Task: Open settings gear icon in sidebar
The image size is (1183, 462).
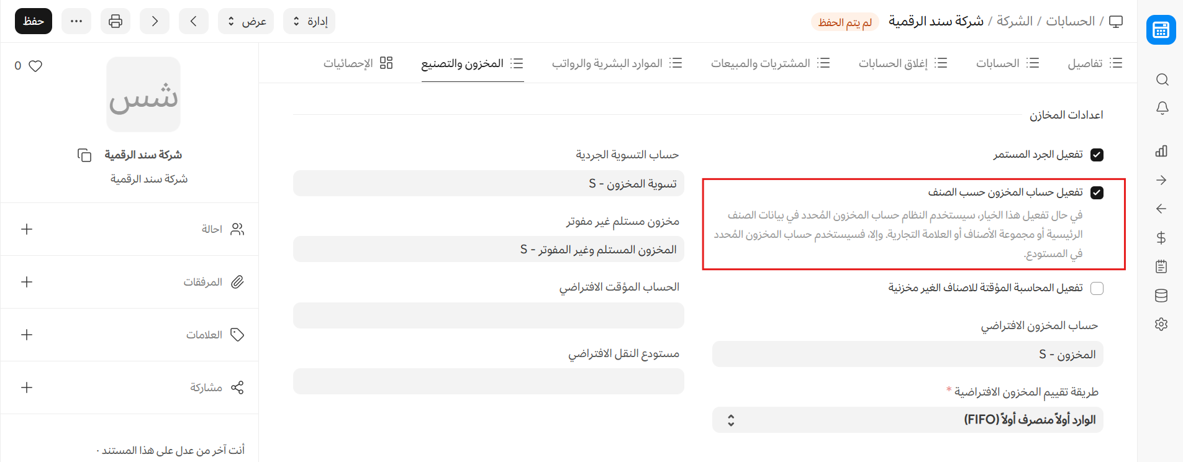Action: (x=1161, y=324)
